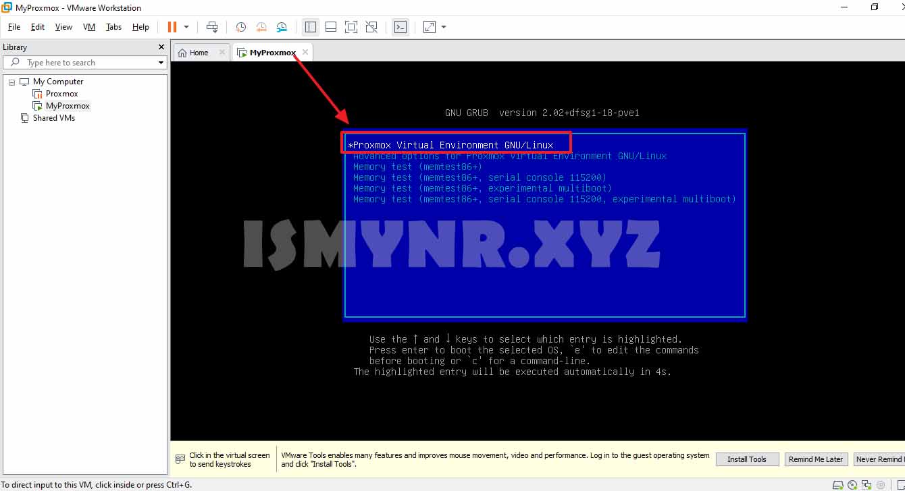Image resolution: width=905 pixels, height=491 pixels.
Task: Click Remind Me Later for VMware Tools
Action: 816,459
